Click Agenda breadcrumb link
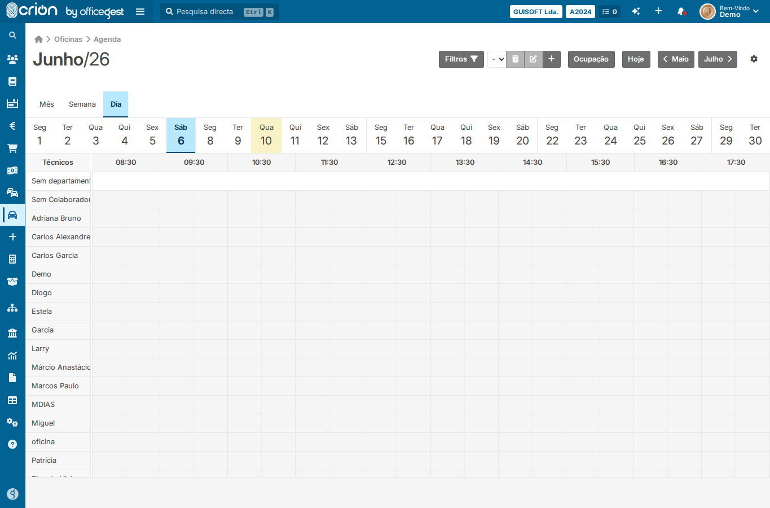Image resolution: width=770 pixels, height=508 pixels. coord(107,39)
